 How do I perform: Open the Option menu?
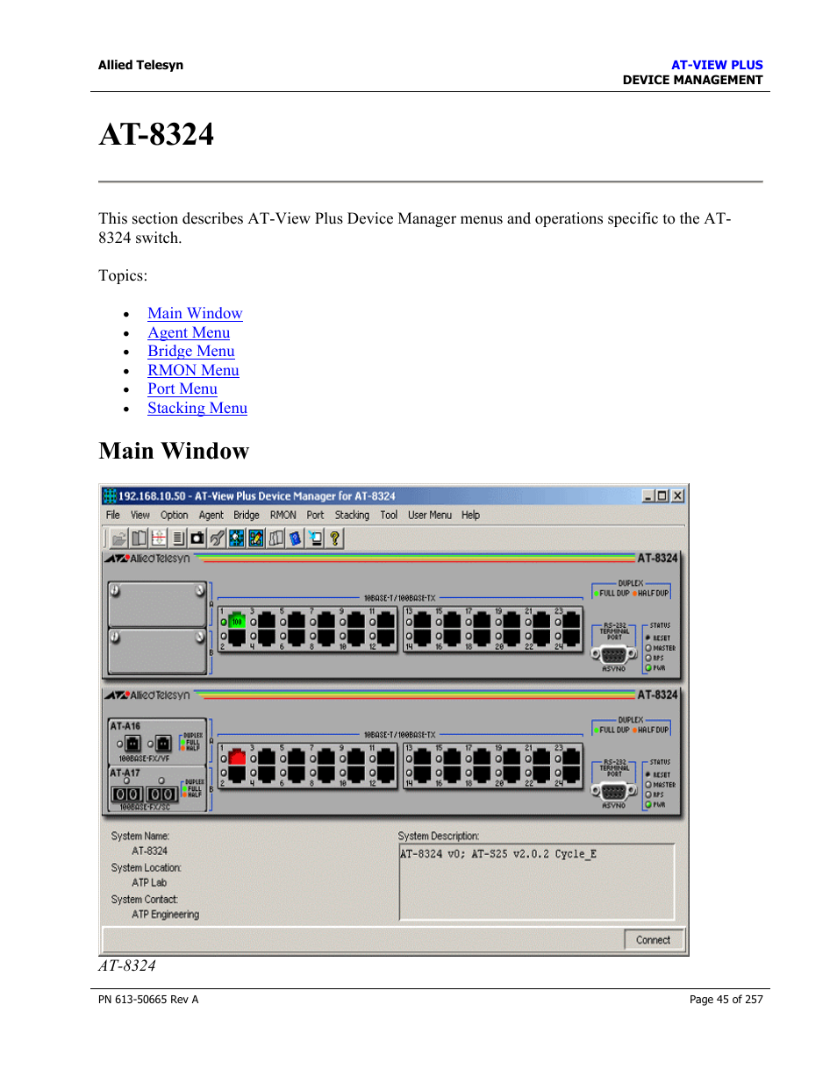174,516
